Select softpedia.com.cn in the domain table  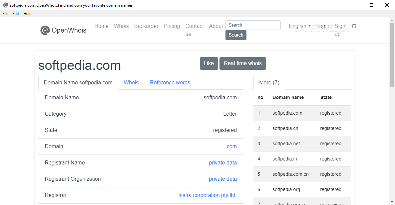click(x=290, y=174)
